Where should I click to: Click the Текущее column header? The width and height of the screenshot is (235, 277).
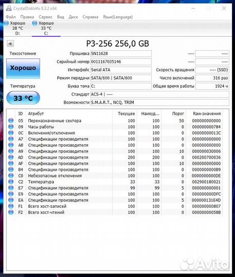click(x=124, y=113)
